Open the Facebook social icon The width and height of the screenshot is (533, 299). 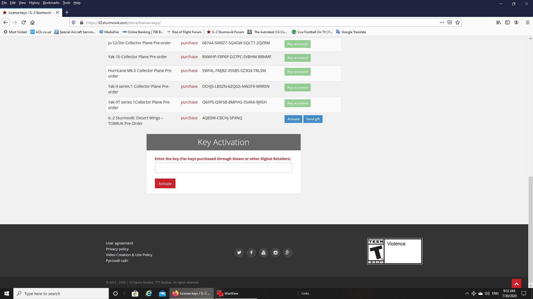coord(251,252)
